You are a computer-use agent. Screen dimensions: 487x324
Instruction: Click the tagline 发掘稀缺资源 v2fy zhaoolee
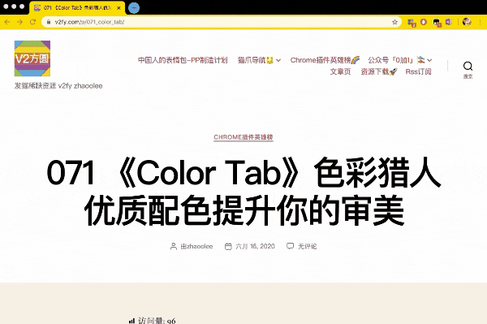click(x=58, y=86)
